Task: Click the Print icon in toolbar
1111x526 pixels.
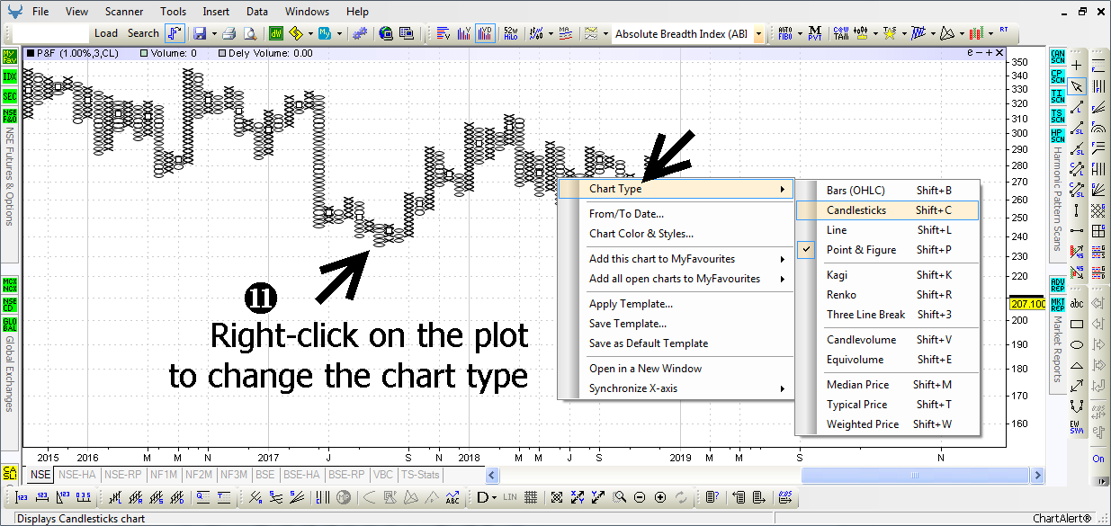Action: pos(229,33)
